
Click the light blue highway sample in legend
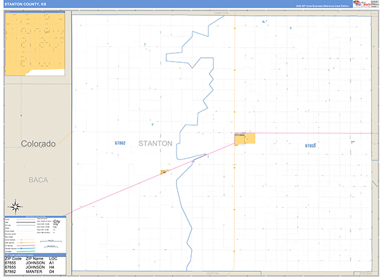[26, 248]
